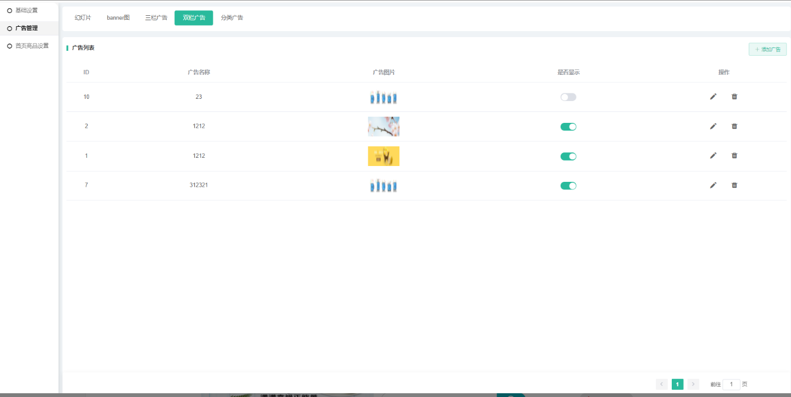The width and height of the screenshot is (791, 397).
Task: Delete ad named 312321
Action: coord(734,185)
